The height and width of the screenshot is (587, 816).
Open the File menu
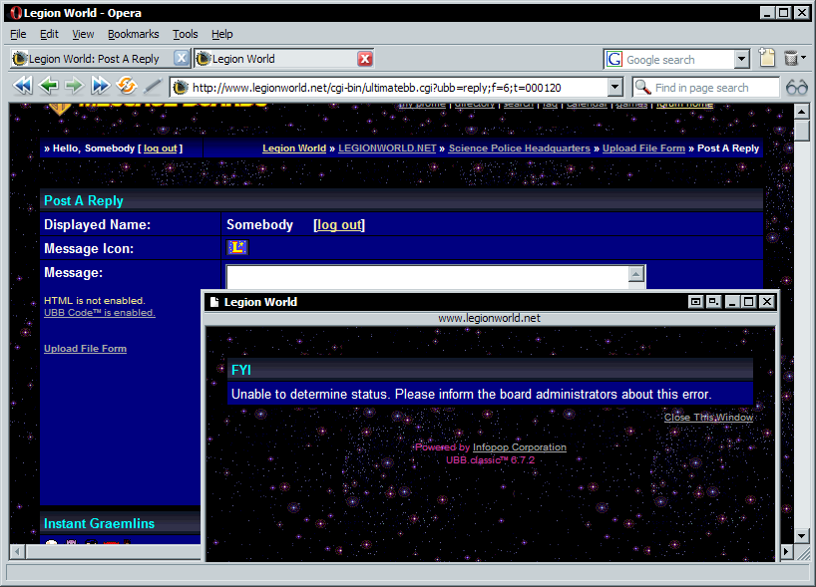pyautogui.click(x=18, y=34)
